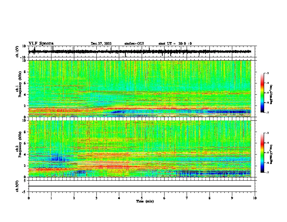Click the date 'Dec. 27, 2022'
287x222 pixels.
click(101, 44)
